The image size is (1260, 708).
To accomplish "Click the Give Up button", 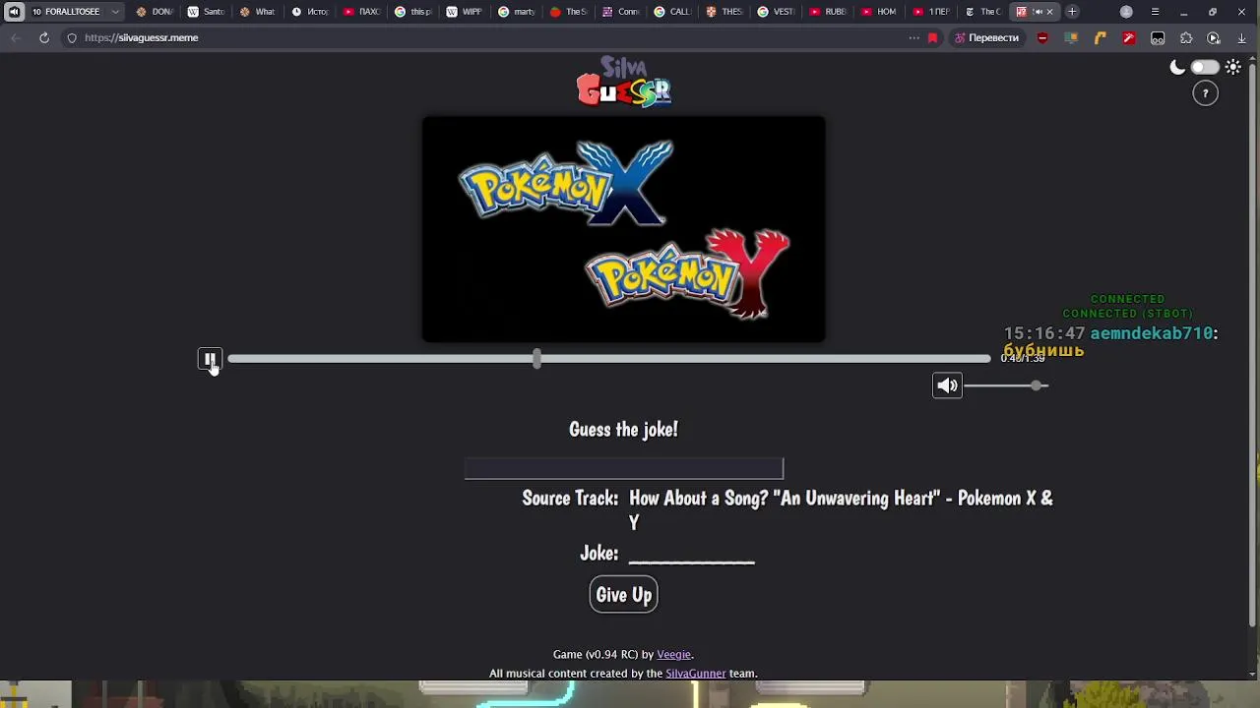I will pos(623,595).
